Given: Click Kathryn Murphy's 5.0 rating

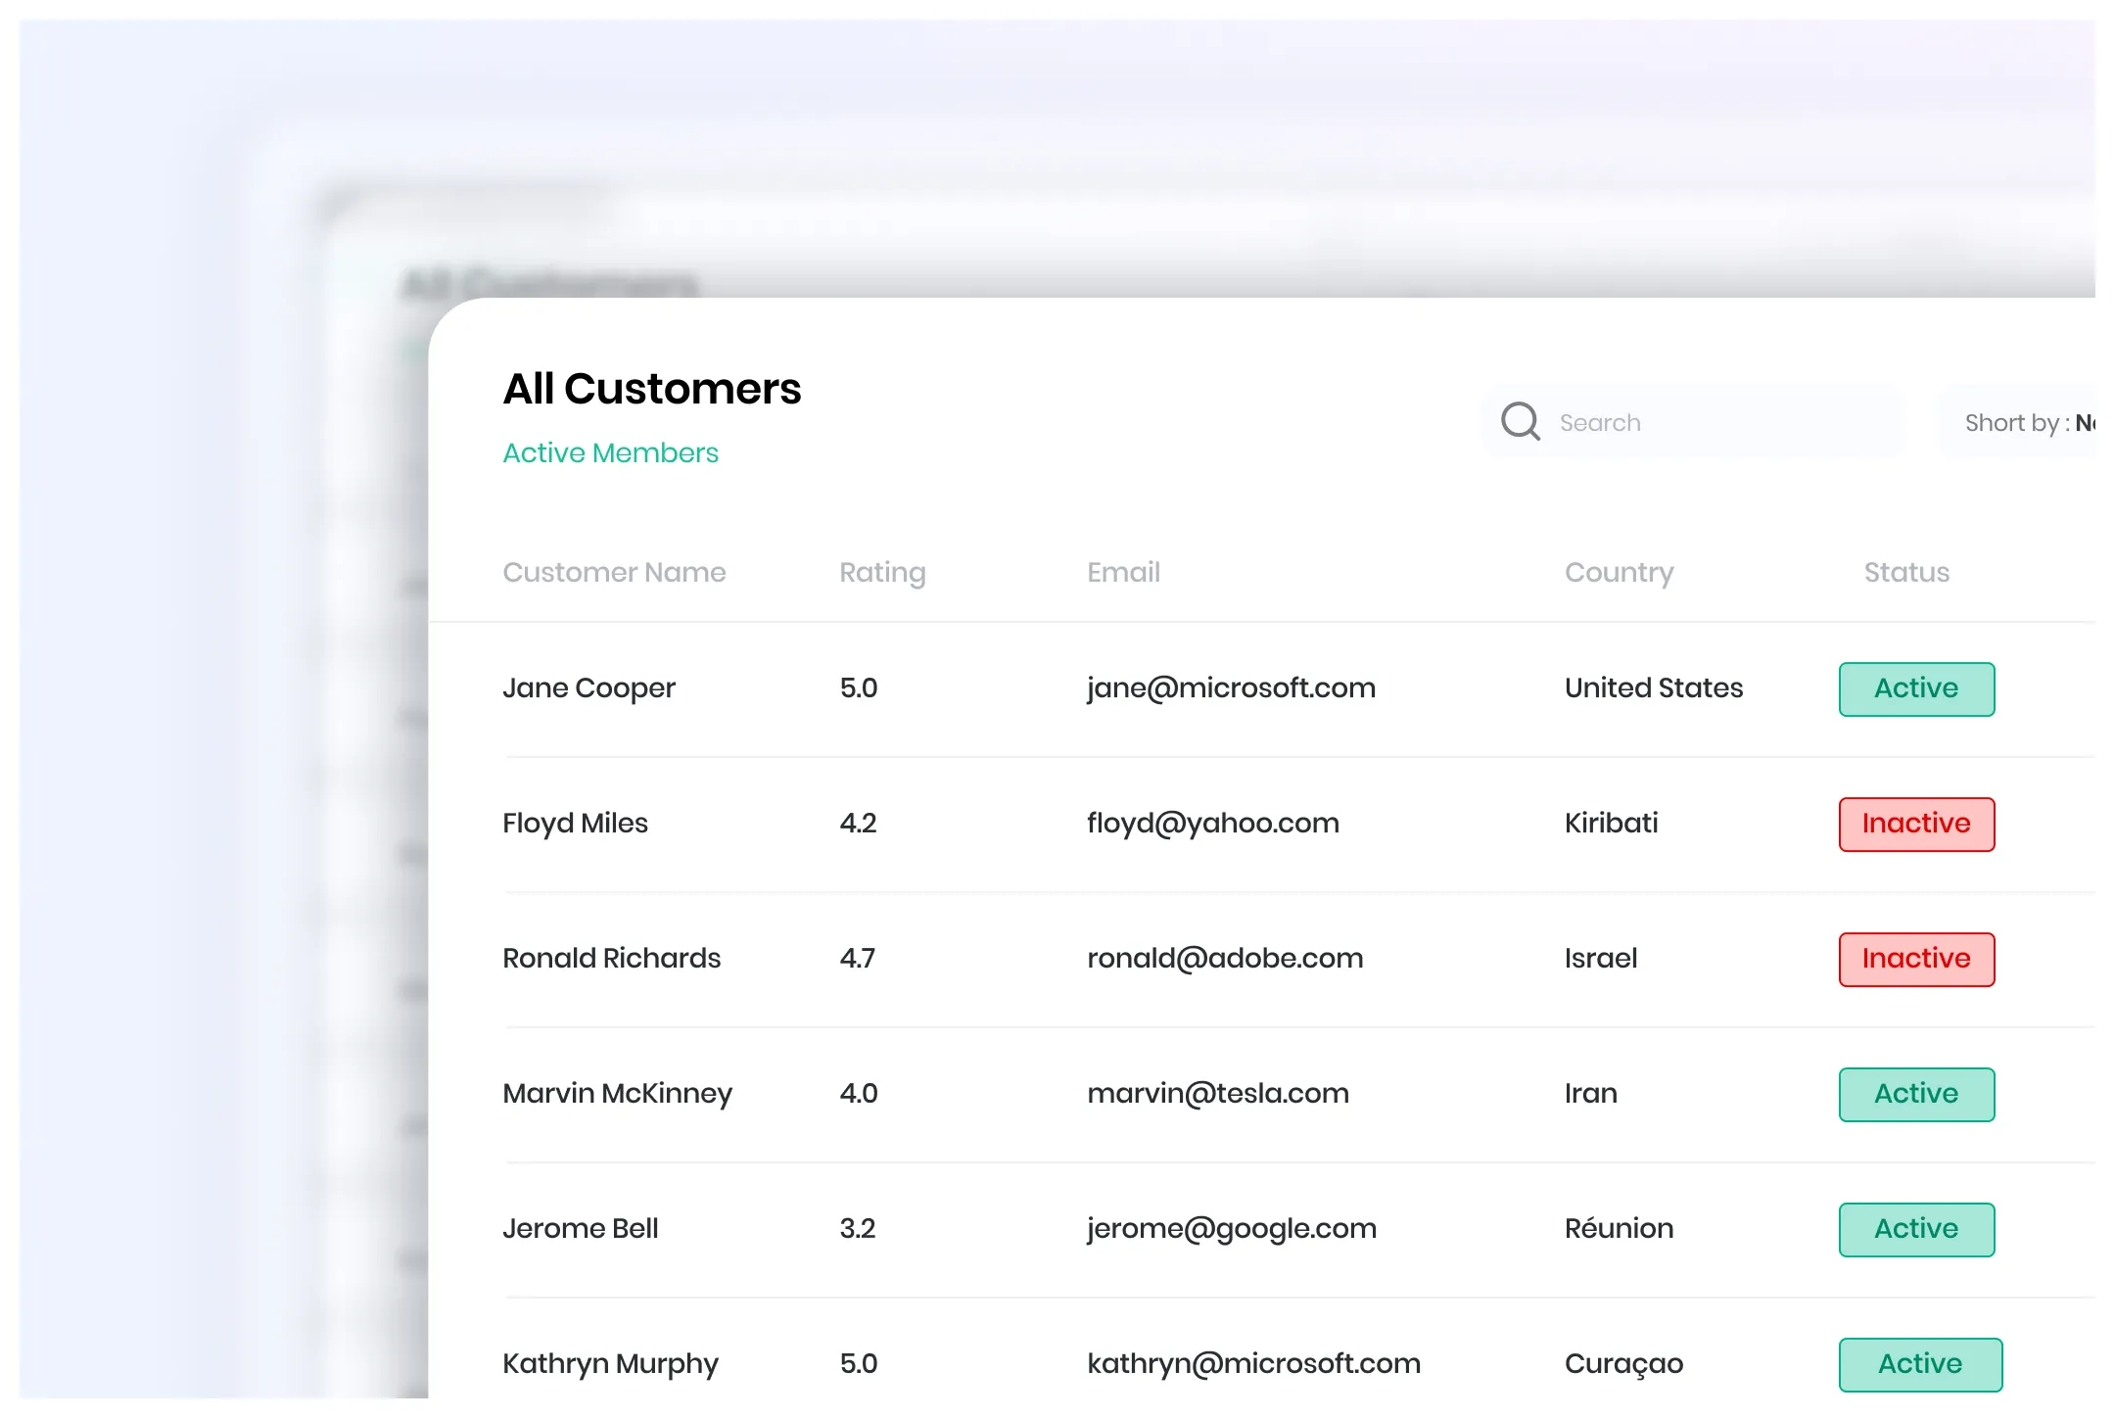Looking at the screenshot, I should (858, 1363).
